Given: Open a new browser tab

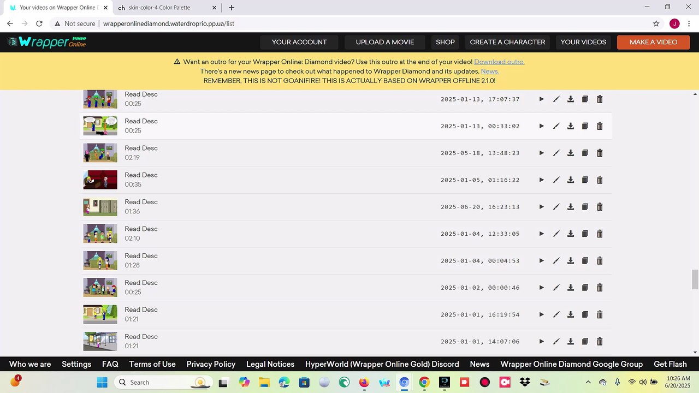Looking at the screenshot, I should pyautogui.click(x=232, y=8).
